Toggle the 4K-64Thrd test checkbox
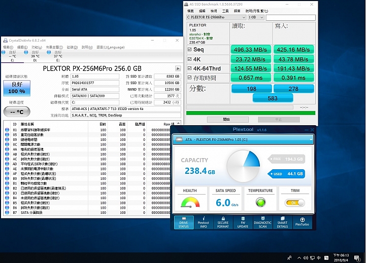The height and width of the screenshot is (263, 366). click(189, 68)
